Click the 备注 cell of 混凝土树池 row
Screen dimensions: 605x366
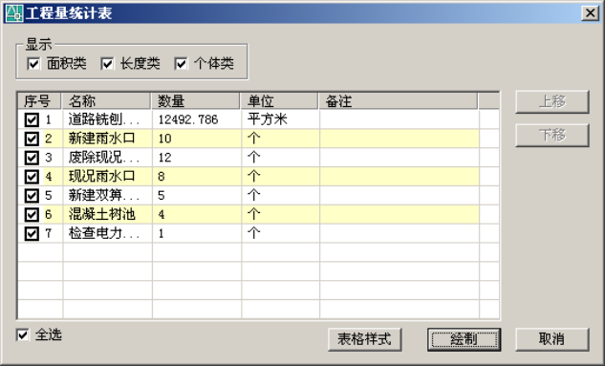400,214
